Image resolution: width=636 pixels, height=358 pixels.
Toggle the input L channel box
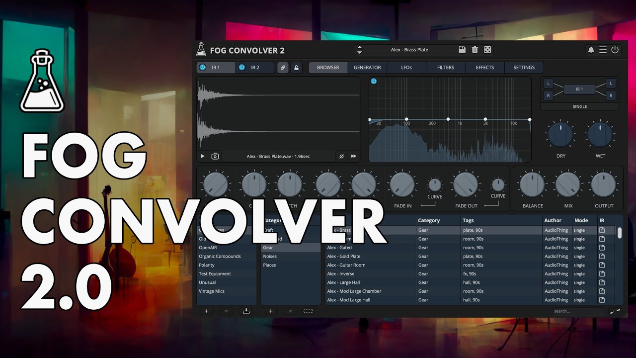548,84
